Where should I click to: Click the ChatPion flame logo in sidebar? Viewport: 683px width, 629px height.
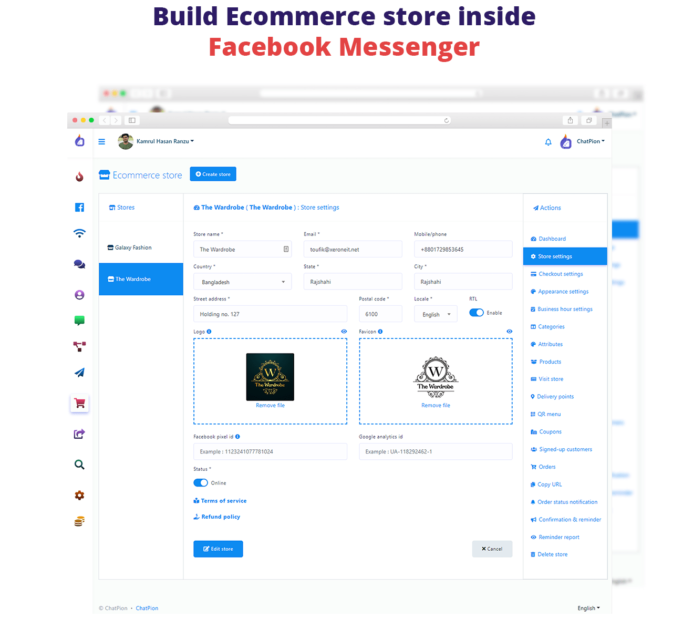point(79,140)
